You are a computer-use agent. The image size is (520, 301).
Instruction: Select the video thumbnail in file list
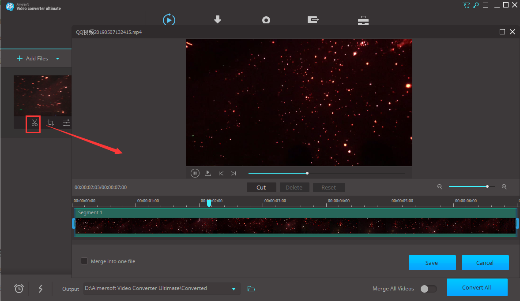click(42, 96)
